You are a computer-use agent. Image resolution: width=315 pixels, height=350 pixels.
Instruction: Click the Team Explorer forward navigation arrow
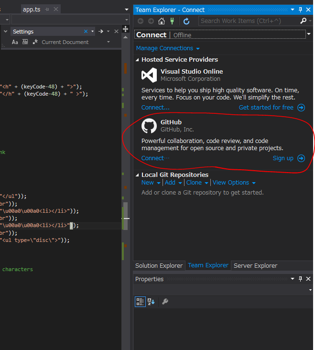click(151, 21)
